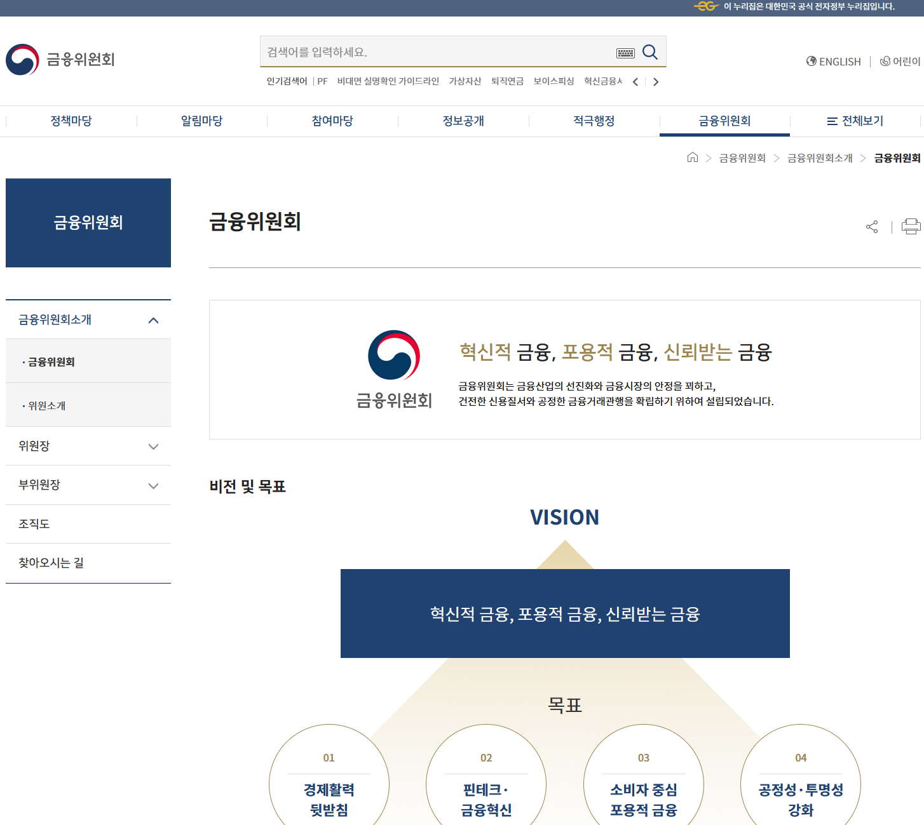Screen dimensions: 924x825
Task: Open the 정책마당 menu
Action: tap(71, 121)
